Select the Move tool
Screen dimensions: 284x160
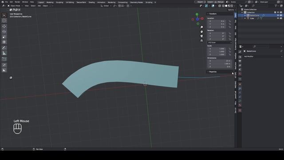[x=4, y=26]
